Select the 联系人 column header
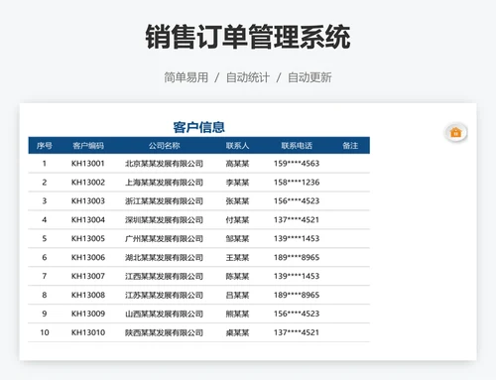 point(237,146)
